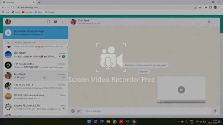Select the Popi Basak chat row
Screen dimensions: 223x125
coord(36,76)
